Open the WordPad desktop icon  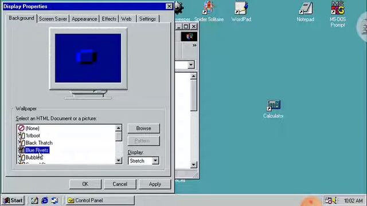(x=241, y=11)
